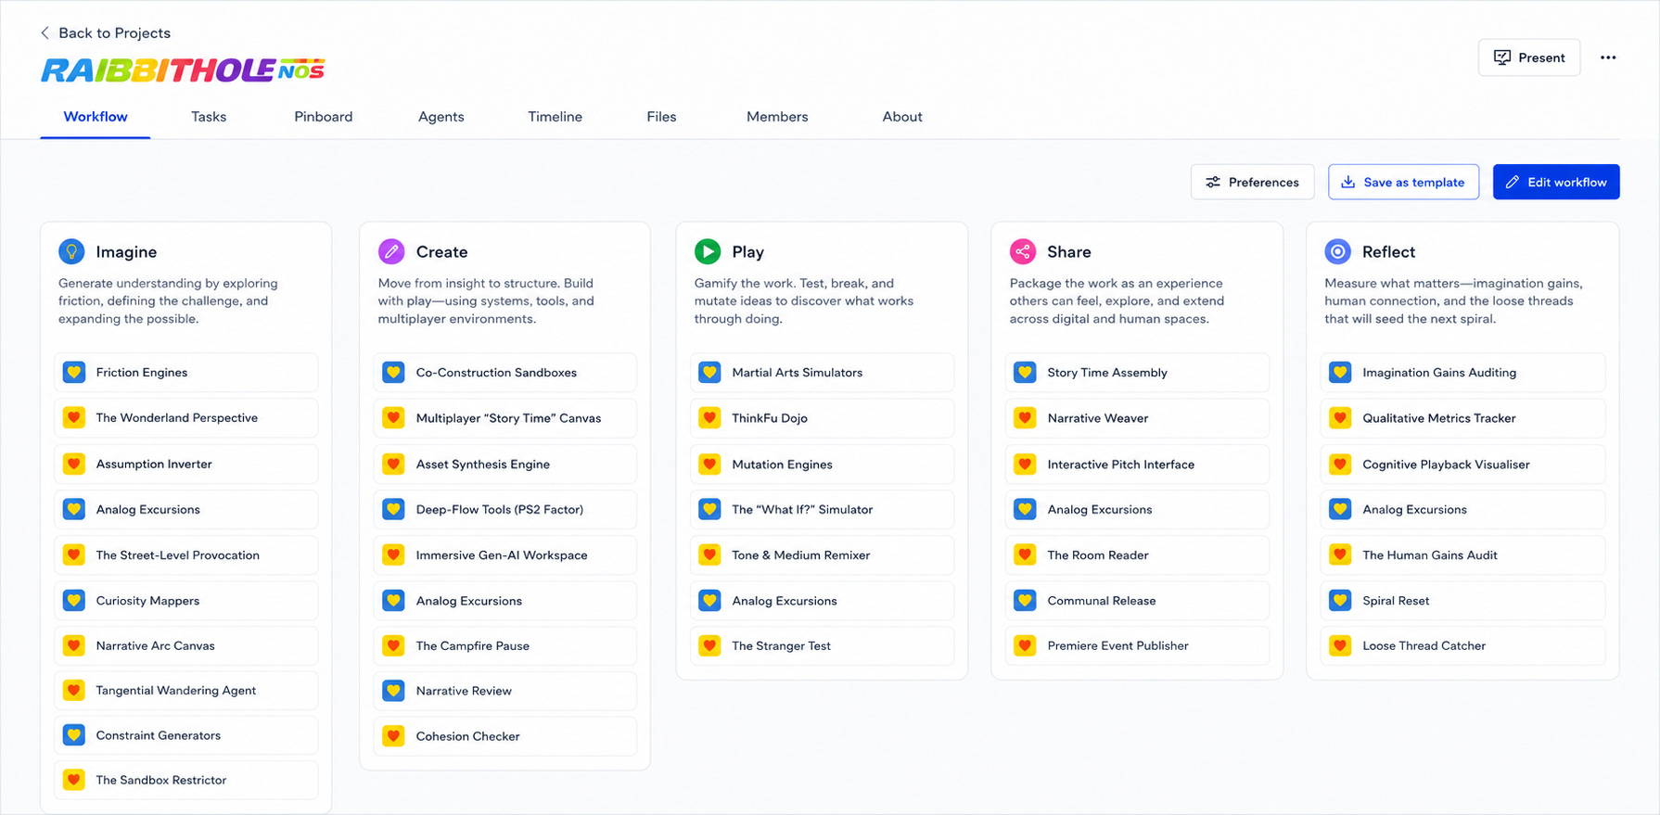The width and height of the screenshot is (1660, 815).
Task: Click the Share stage pink icon
Action: (1023, 251)
